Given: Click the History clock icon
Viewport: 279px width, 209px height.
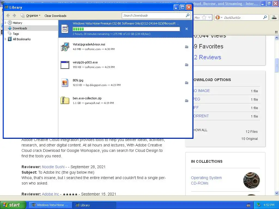Looking at the screenshot, I should [x=10, y=23].
